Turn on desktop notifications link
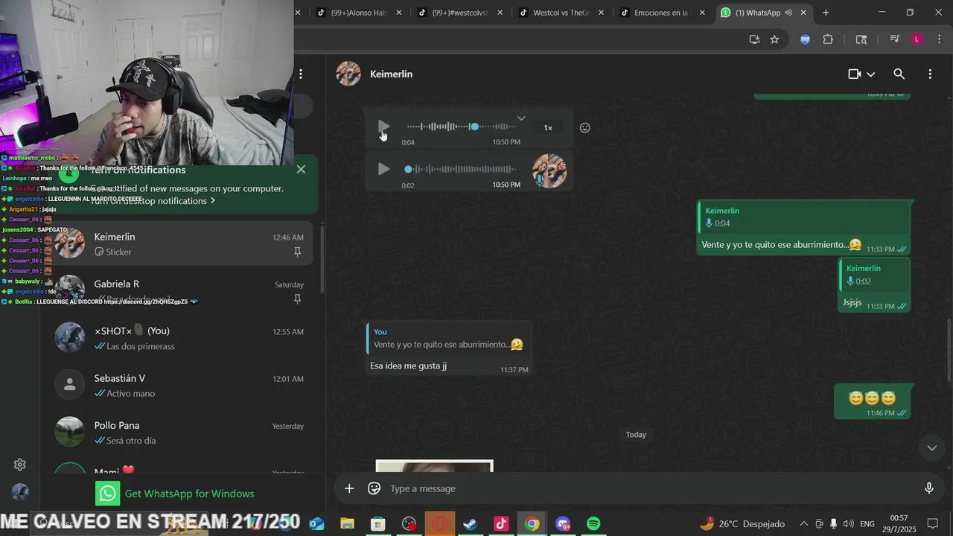 point(153,201)
